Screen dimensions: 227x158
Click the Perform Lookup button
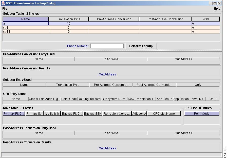(x=141, y=46)
